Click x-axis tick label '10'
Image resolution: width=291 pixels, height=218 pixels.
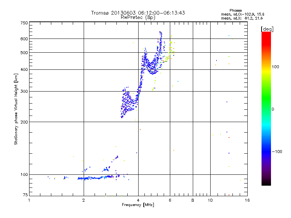point(210,200)
